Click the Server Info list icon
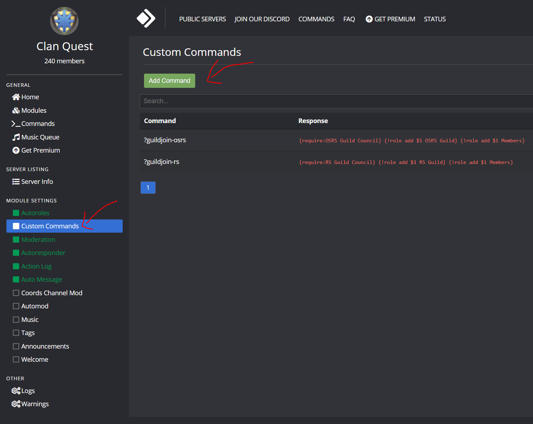The image size is (533, 424). [16, 182]
